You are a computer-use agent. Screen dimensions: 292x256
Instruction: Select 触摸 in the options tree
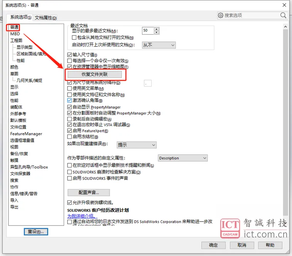point(14,160)
